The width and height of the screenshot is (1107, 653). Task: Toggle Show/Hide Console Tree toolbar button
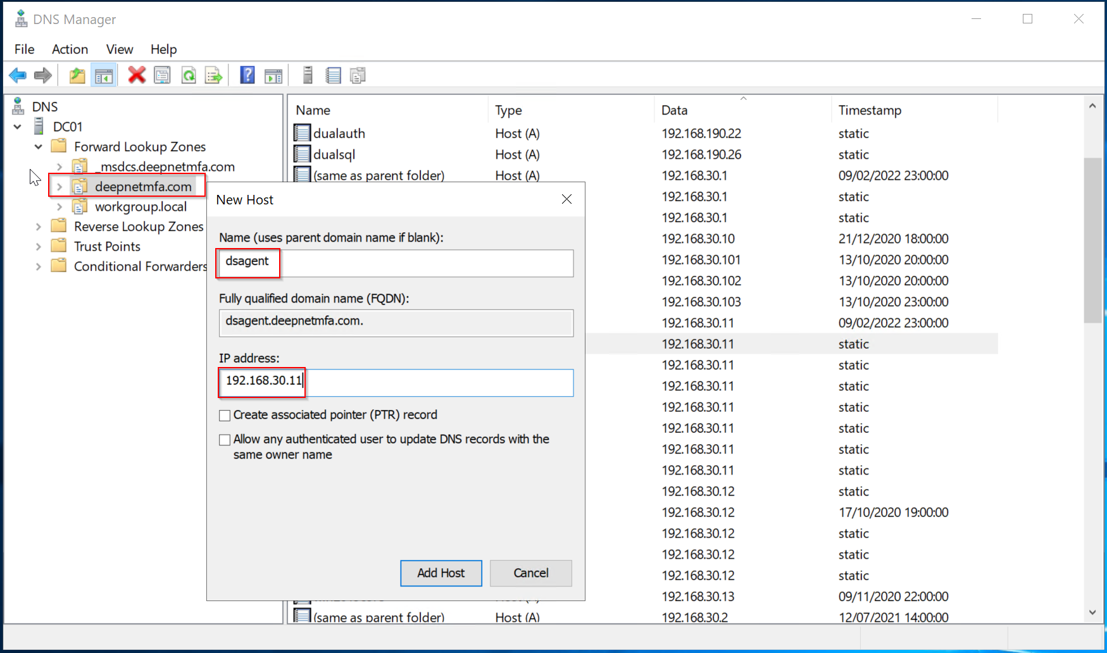point(104,76)
